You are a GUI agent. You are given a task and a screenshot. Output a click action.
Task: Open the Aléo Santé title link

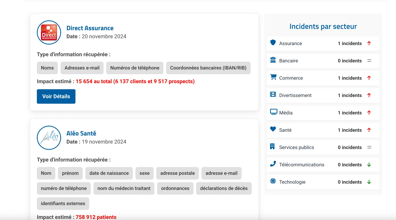pos(81,133)
